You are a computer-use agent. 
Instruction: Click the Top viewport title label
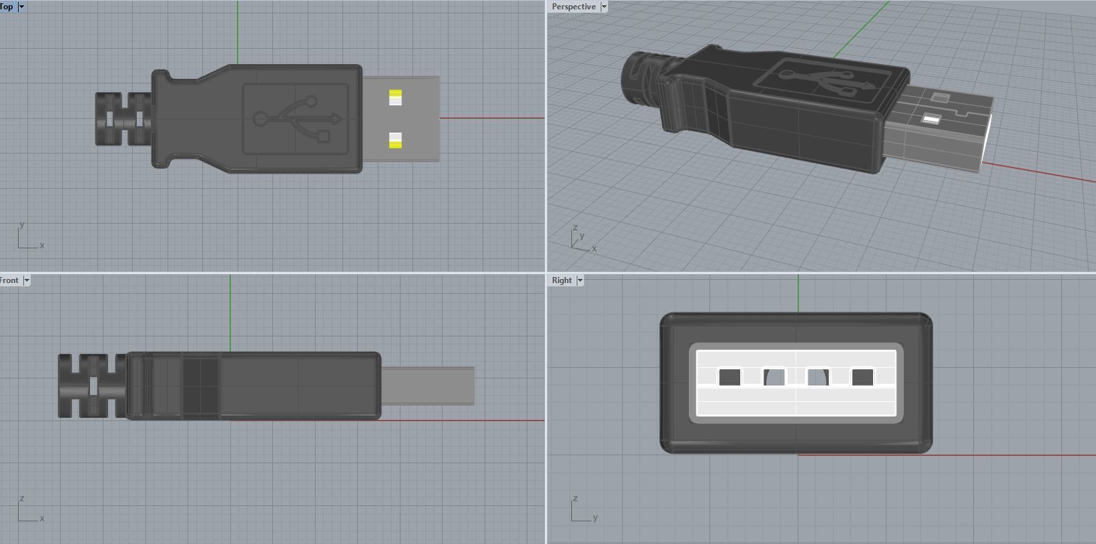7,6
